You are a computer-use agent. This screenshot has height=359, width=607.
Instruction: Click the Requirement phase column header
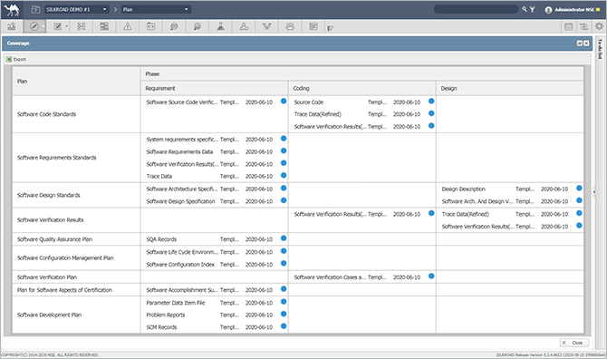coord(214,88)
